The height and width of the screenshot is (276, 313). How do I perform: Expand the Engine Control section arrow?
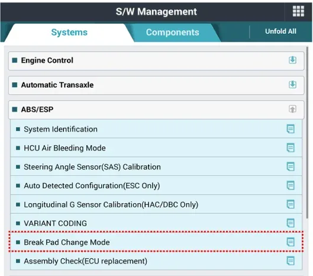click(292, 60)
